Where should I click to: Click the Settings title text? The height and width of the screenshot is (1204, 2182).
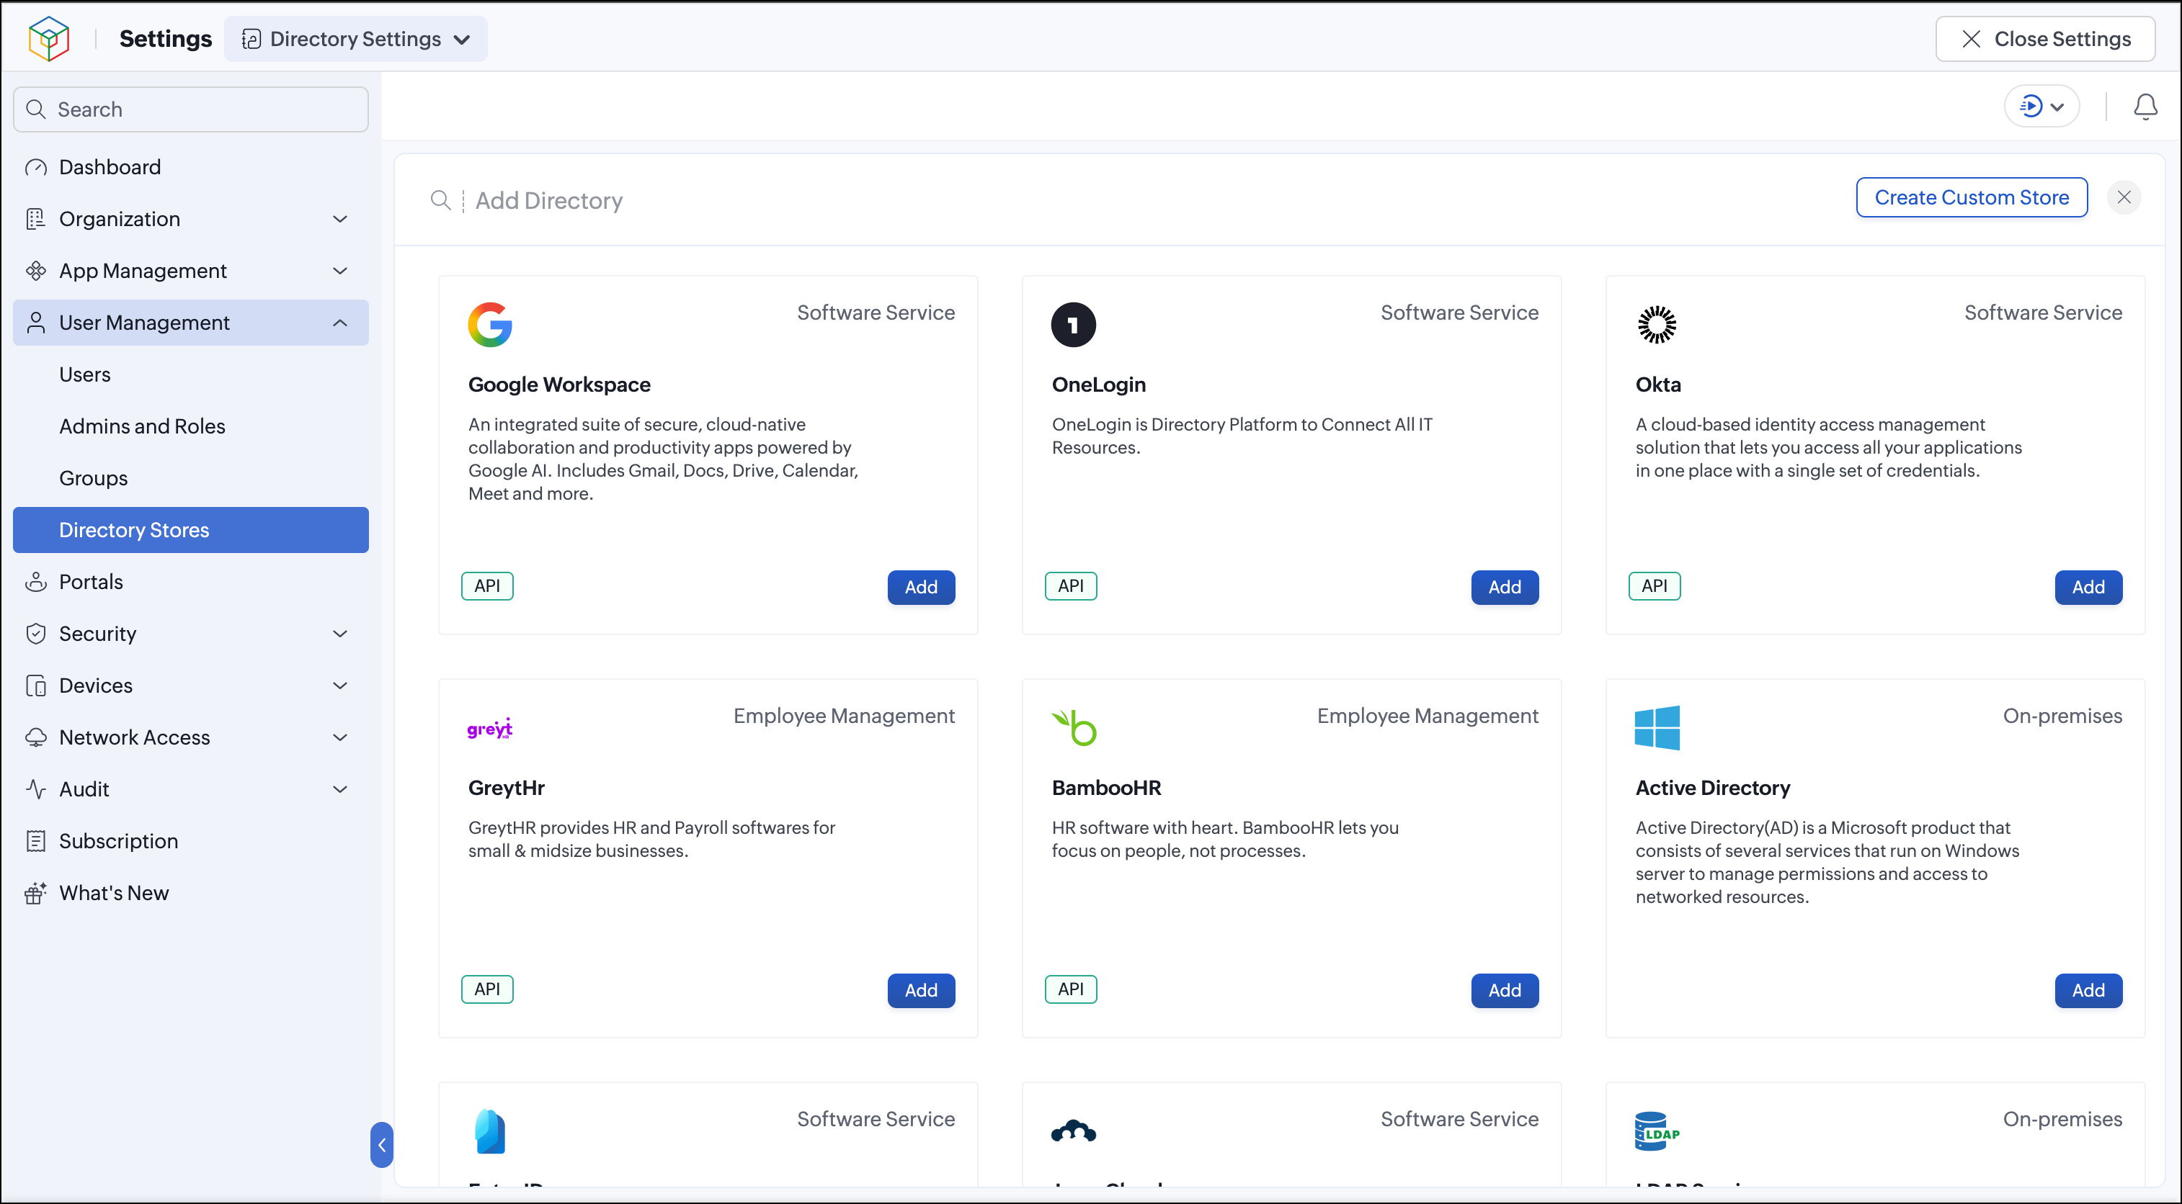(x=165, y=39)
